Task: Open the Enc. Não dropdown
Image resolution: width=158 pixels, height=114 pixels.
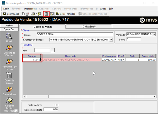Action: click(123, 60)
